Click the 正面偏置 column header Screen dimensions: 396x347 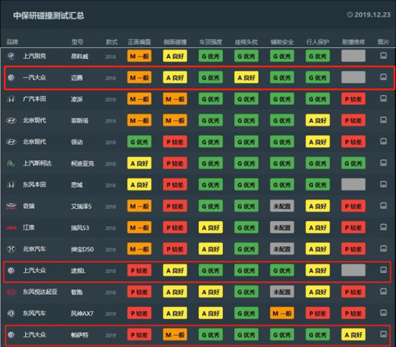pyautogui.click(x=139, y=41)
